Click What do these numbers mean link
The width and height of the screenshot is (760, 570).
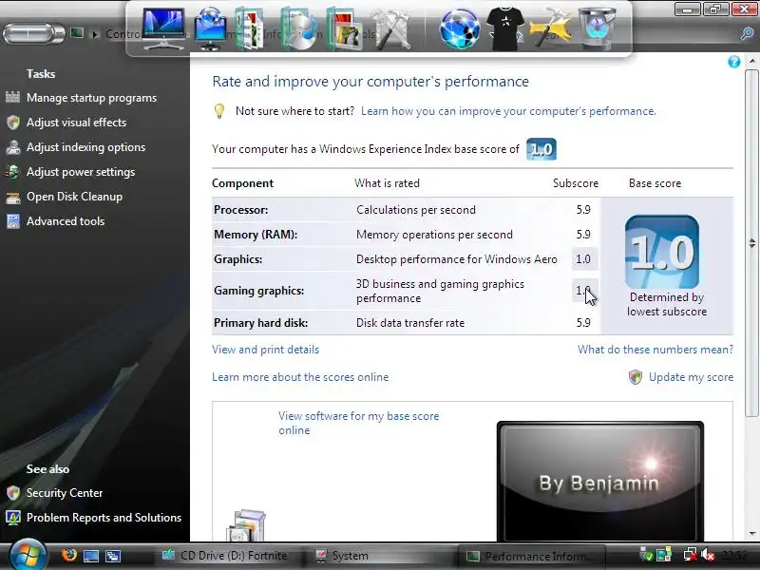pos(655,350)
